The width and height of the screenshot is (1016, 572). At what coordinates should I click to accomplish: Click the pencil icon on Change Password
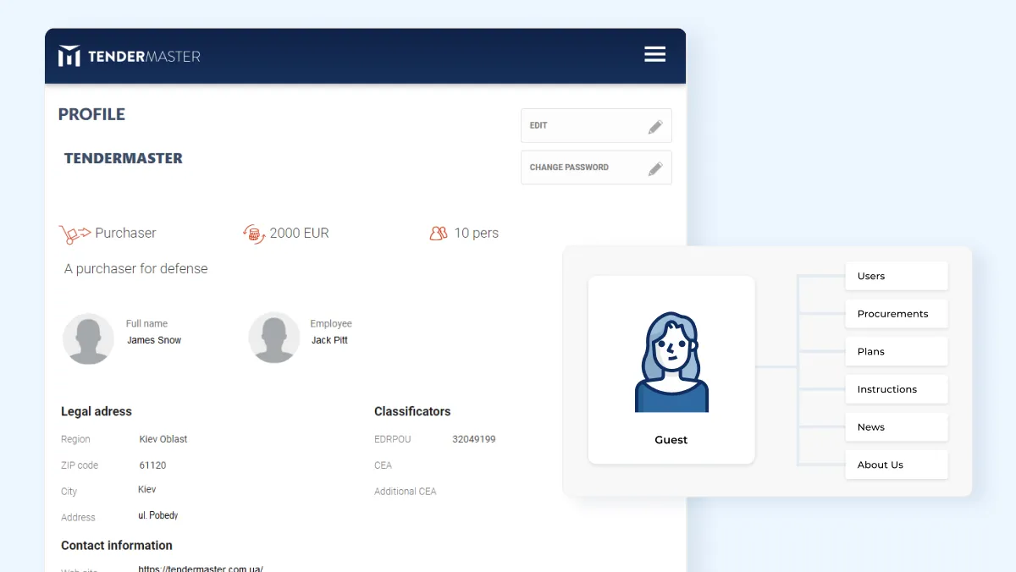coord(655,168)
